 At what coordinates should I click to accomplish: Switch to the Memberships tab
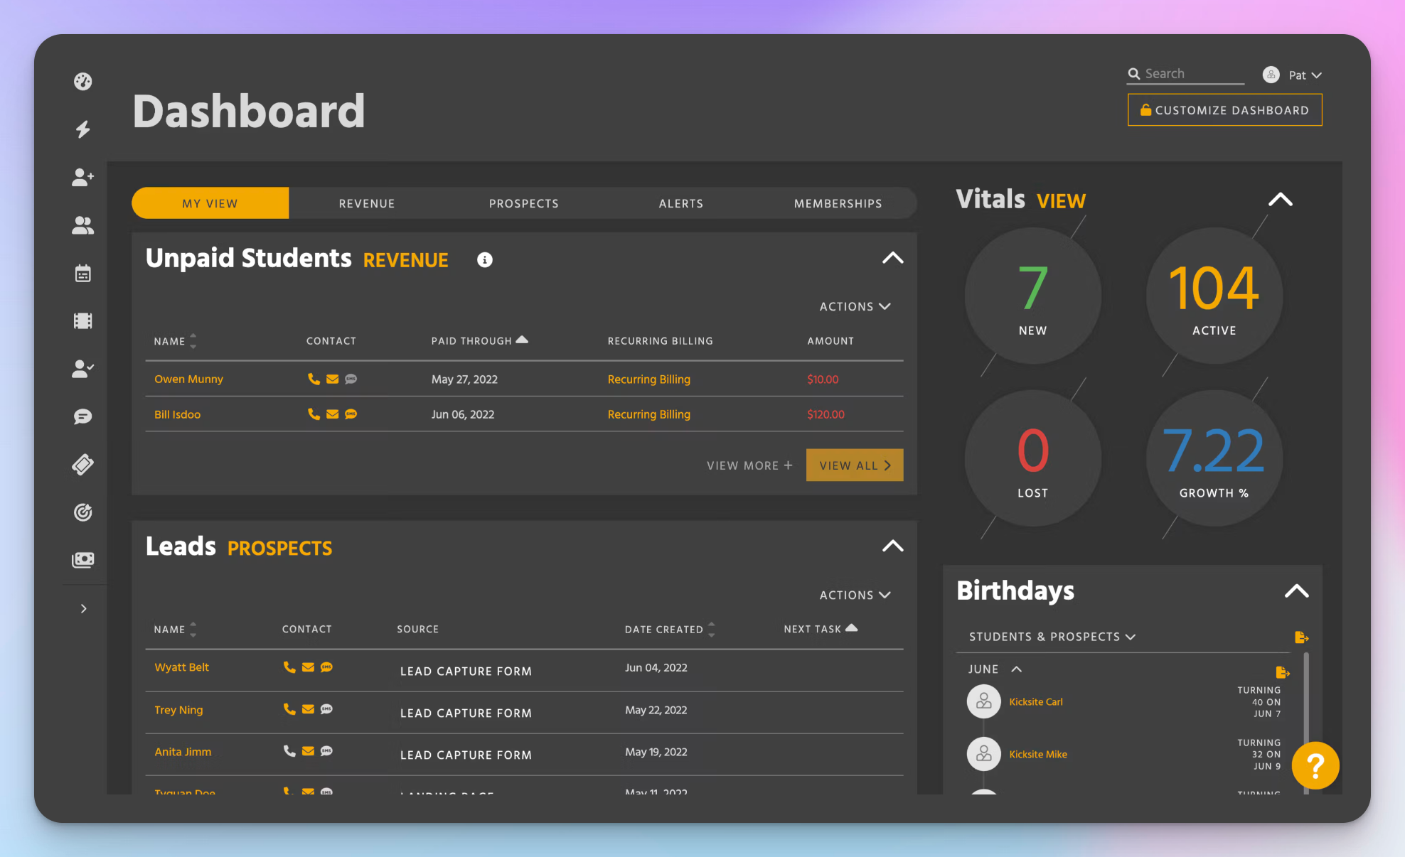click(838, 203)
